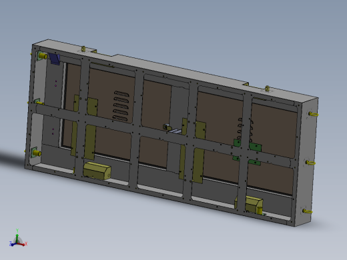Select the lowest yellow connector on the left inner wall
347x260 pixels.
[x=36, y=153]
